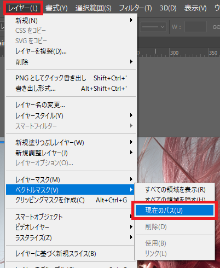This screenshot has height=268, width=220.
Task: Click arrow next to 新規(N)
Action: [131, 20]
